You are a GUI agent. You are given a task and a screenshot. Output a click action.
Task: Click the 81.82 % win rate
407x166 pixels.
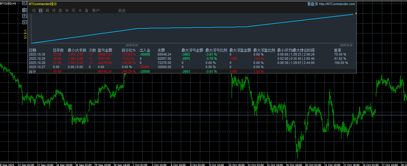coord(340,59)
